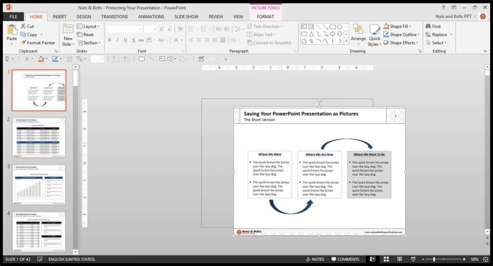
Task: Collapse the ribbon with the caret
Action: click(485, 51)
